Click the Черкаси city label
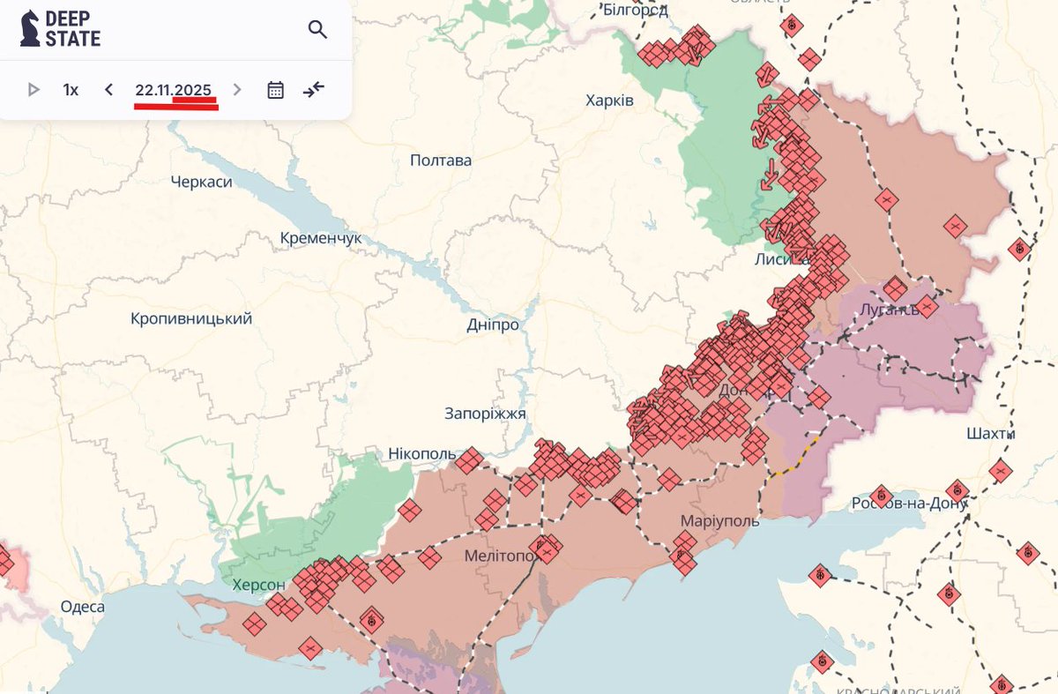 click(201, 182)
